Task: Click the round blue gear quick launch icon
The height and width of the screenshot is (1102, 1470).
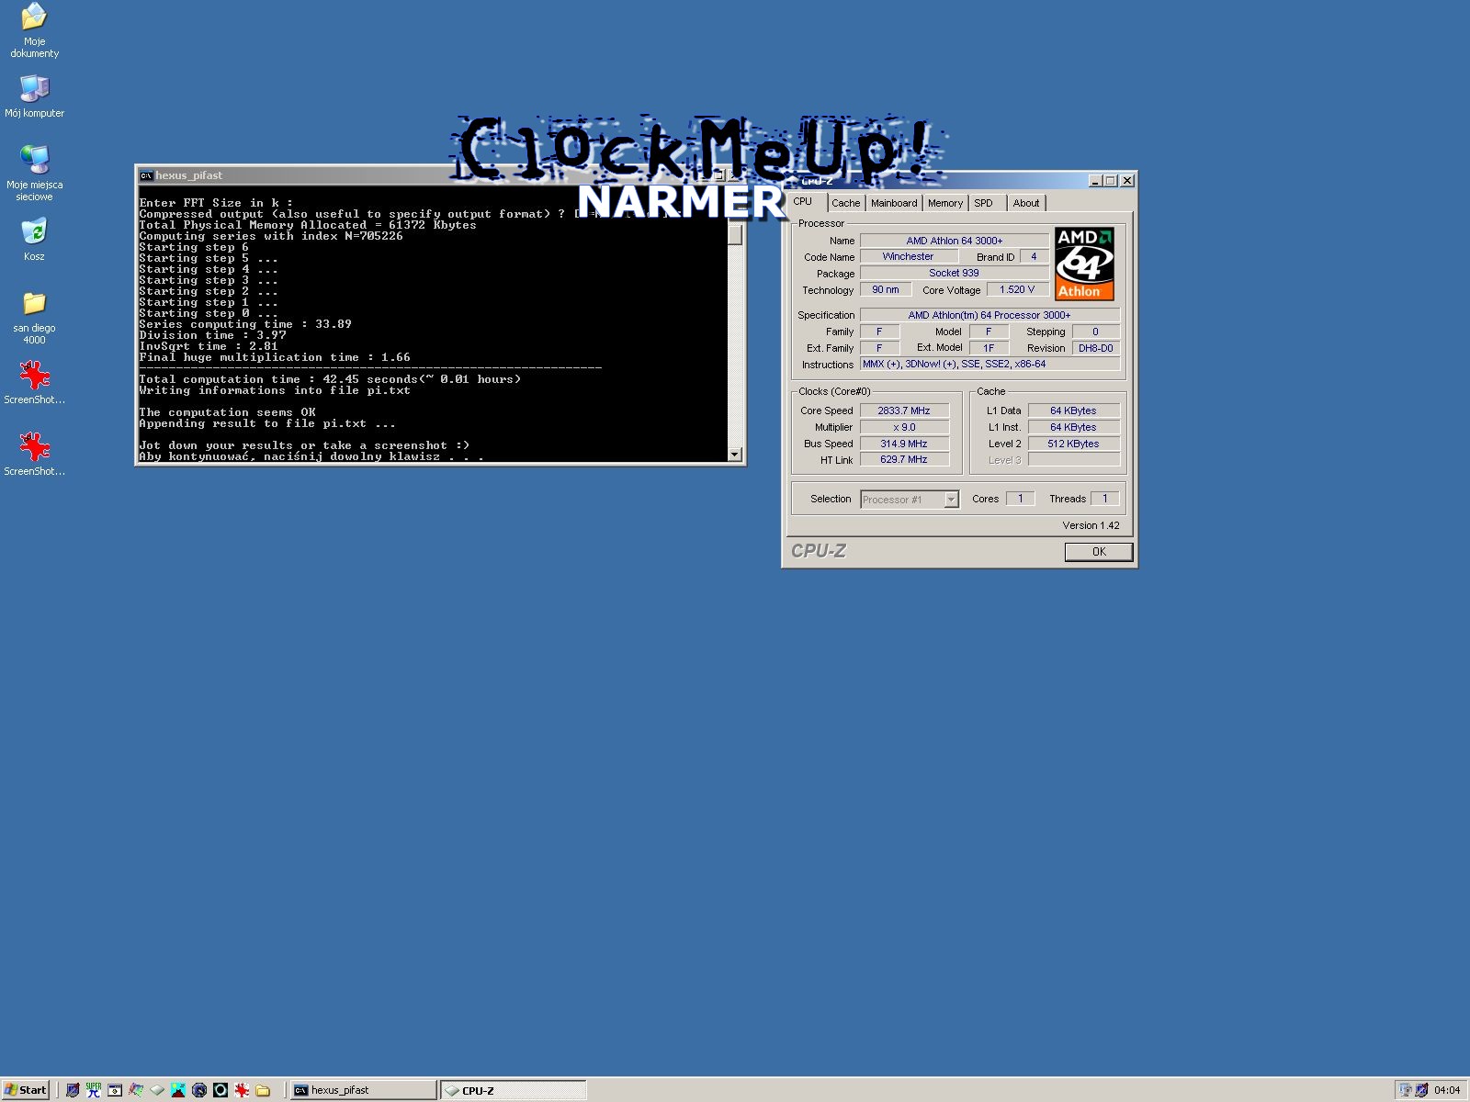Action: pyautogui.click(x=199, y=1090)
